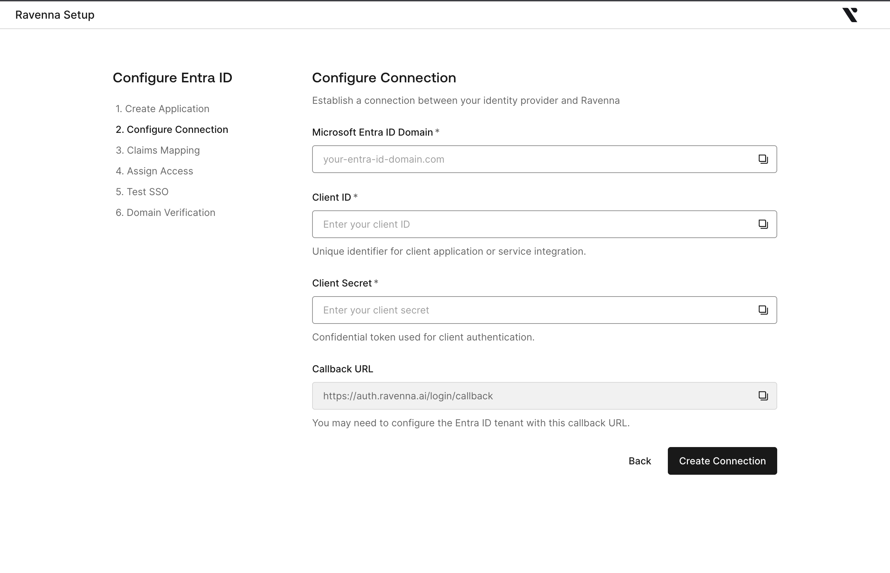Copy the Client Secret field value

click(763, 310)
